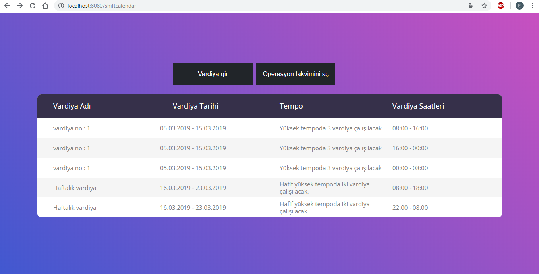Image resolution: width=539 pixels, height=274 pixels.
Task: Click date 16.03.2019 - 23.03.2019 in 22:00 - 08:00 row
Action: [193, 208]
